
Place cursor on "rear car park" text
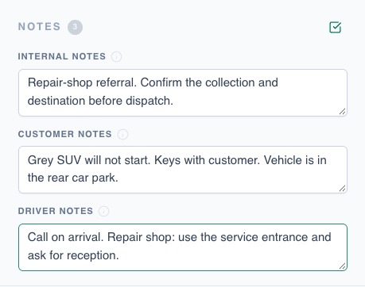point(82,178)
